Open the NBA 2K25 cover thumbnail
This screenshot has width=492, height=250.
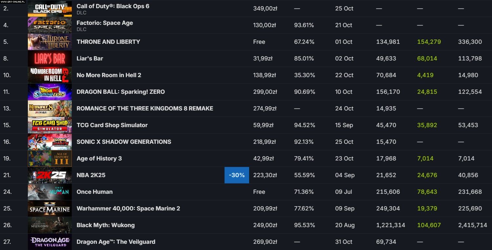tap(49, 175)
